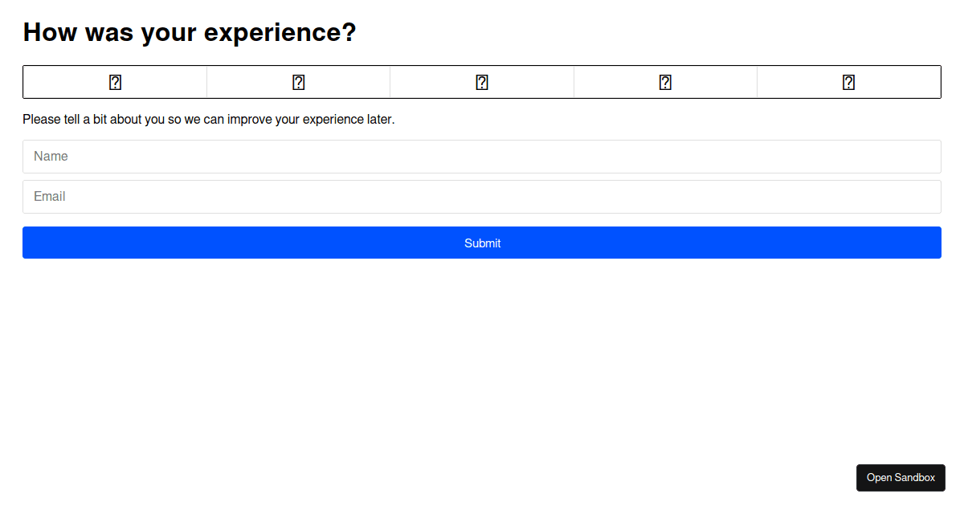Click the Email placeholder text
The height and width of the screenshot is (506, 964).
pos(49,197)
